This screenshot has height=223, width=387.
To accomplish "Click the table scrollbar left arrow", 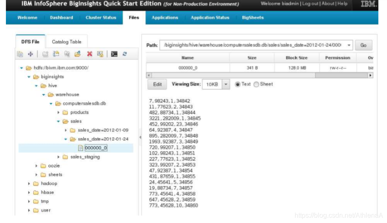I will click(x=149, y=75).
